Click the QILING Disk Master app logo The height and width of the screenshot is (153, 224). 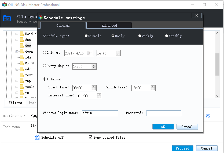pyautogui.click(x=5, y=5)
